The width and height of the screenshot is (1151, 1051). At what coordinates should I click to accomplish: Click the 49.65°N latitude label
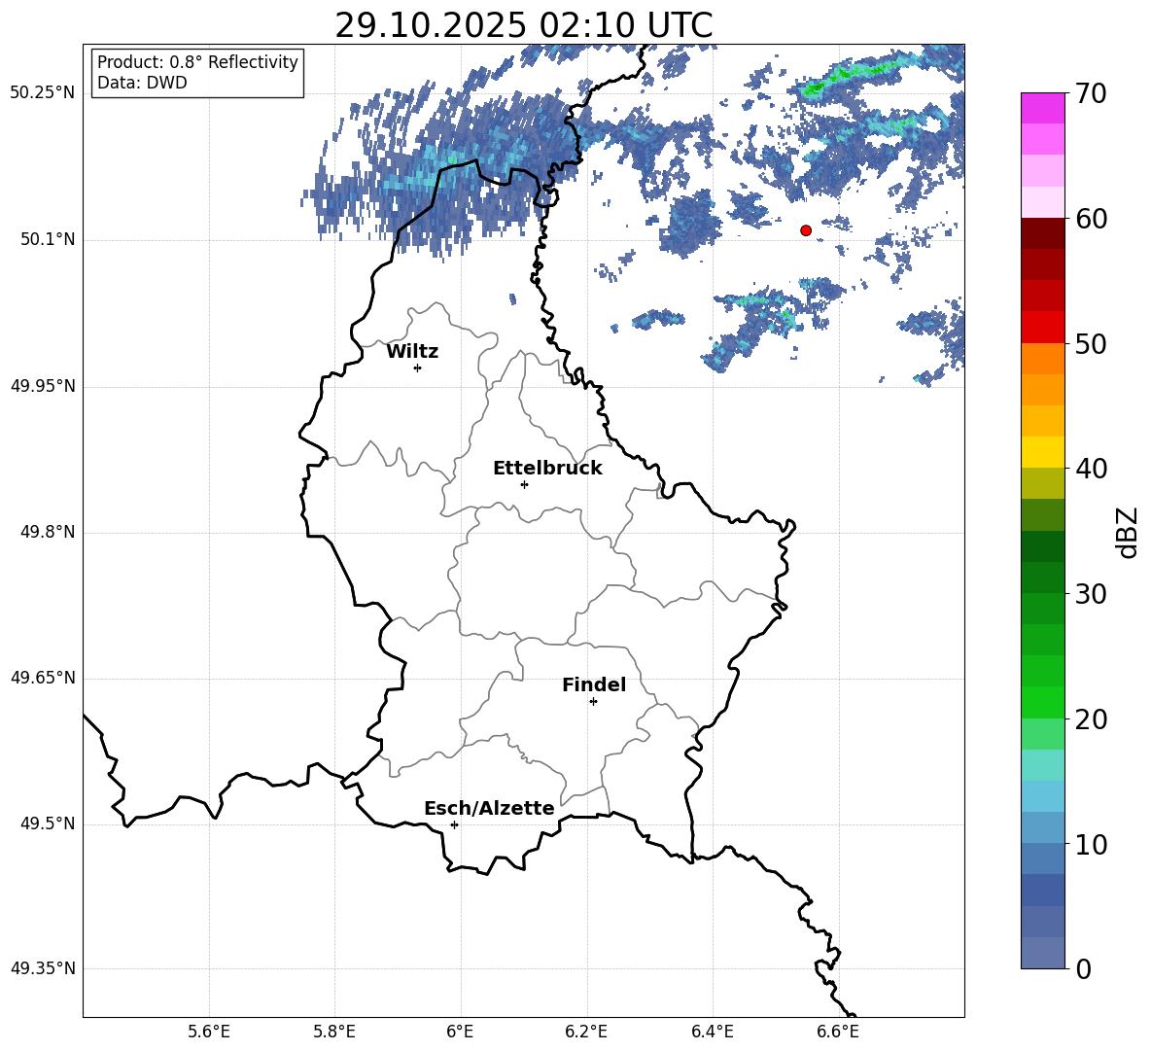(x=43, y=678)
